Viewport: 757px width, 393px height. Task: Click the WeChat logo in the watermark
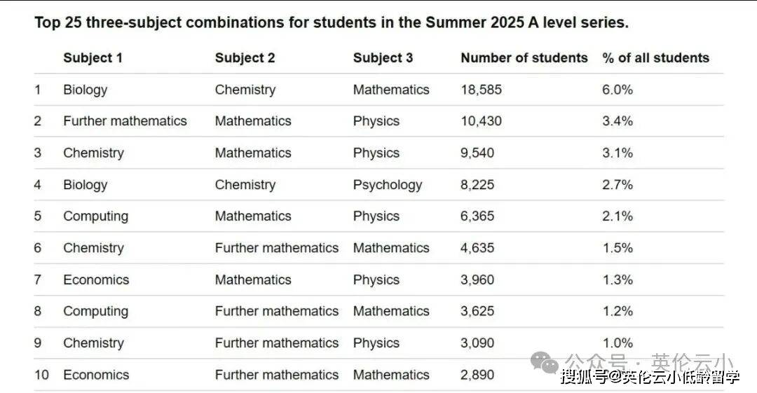pyautogui.click(x=544, y=362)
